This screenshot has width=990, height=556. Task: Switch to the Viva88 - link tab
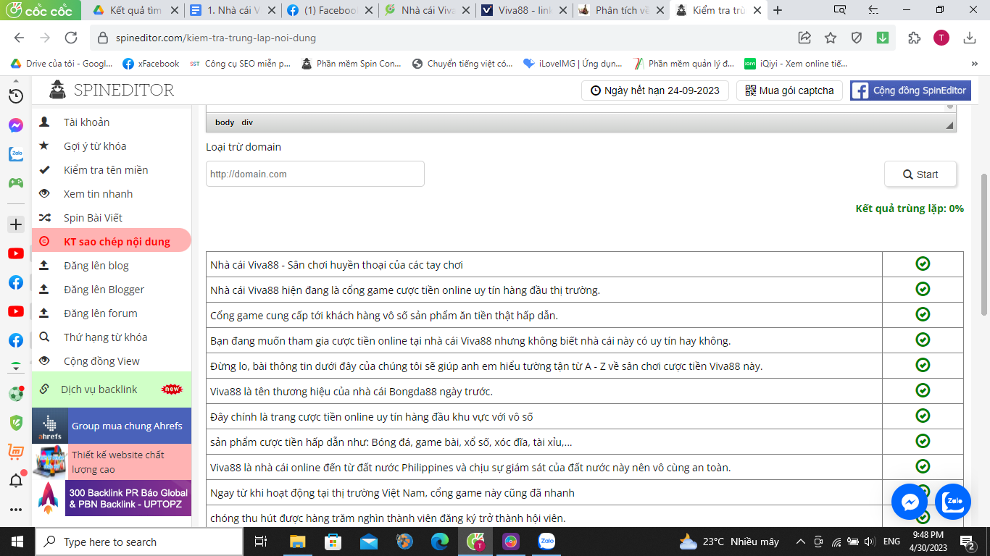coord(524,10)
